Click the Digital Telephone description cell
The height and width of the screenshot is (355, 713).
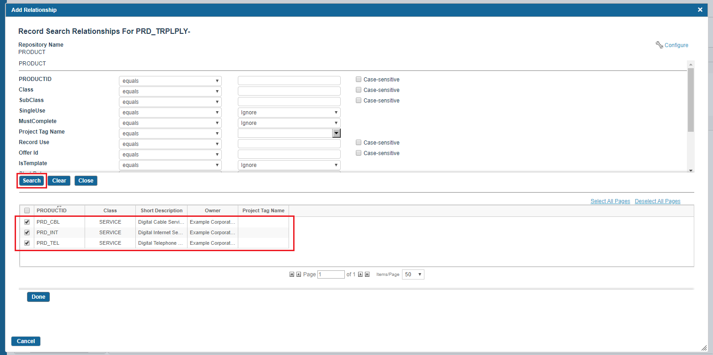[x=161, y=243]
